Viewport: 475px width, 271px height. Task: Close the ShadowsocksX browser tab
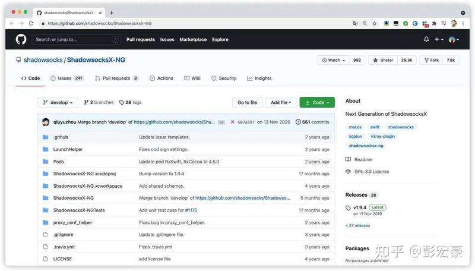click(x=100, y=12)
